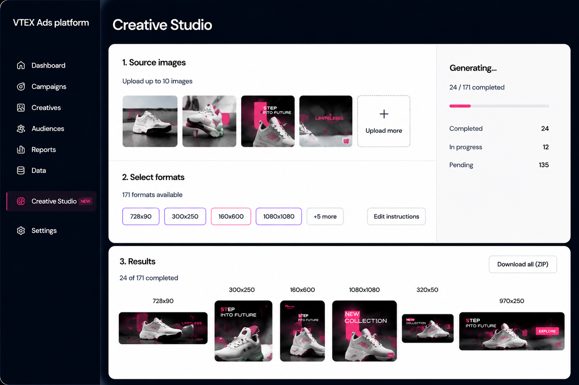The width and height of the screenshot is (579, 385).
Task: Click the plus icon in Upload more
Action: click(384, 114)
